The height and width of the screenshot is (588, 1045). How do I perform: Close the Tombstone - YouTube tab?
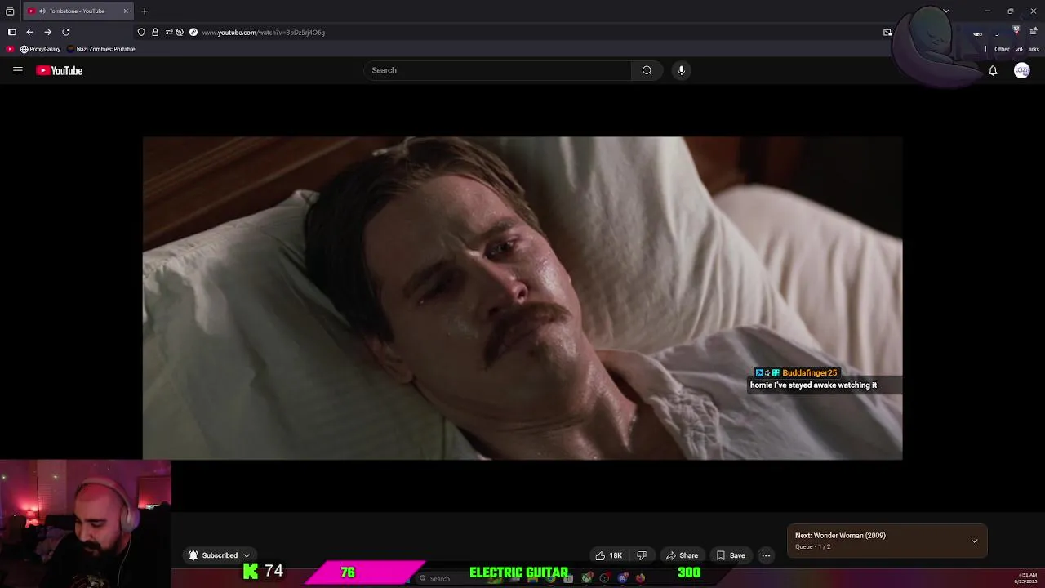[126, 11]
